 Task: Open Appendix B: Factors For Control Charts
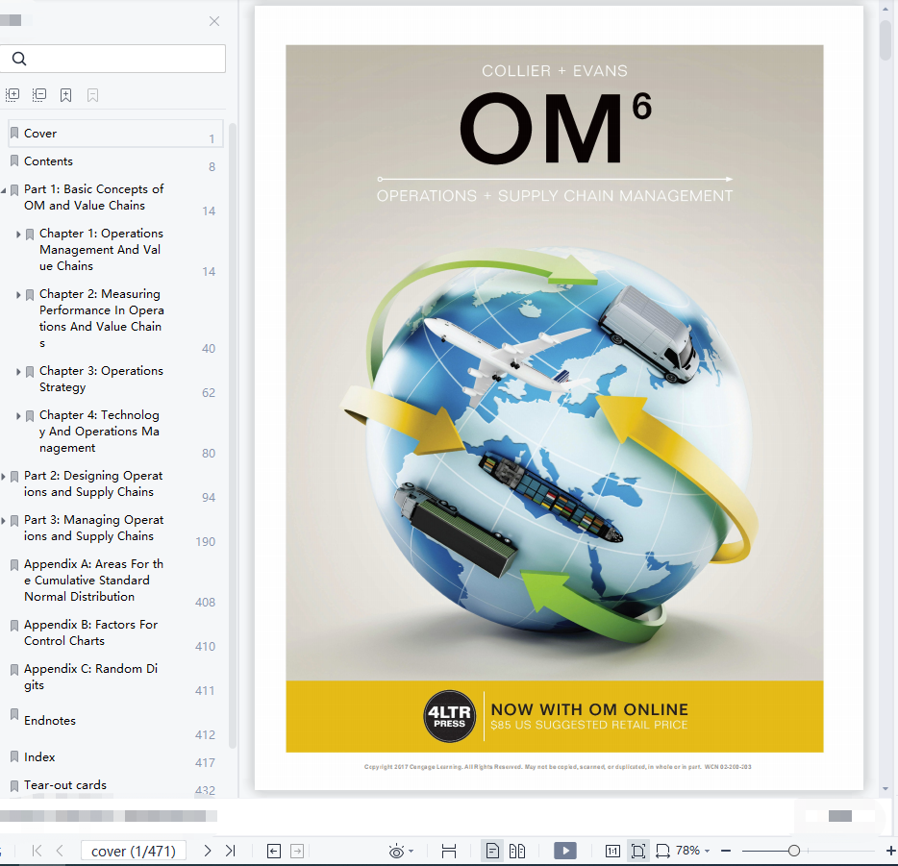tap(91, 632)
